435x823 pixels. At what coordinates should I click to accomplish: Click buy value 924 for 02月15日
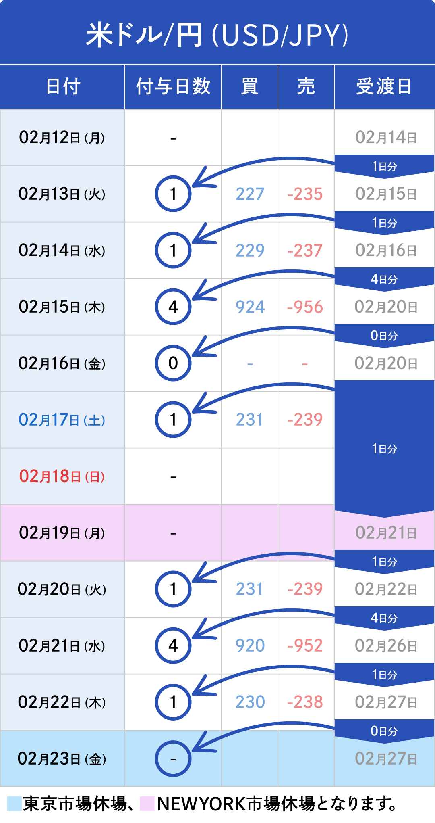[250, 307]
